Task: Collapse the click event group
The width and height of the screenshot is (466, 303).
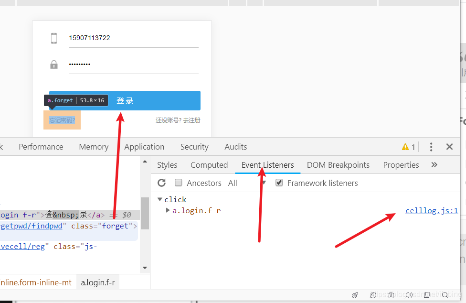Action: click(160, 199)
